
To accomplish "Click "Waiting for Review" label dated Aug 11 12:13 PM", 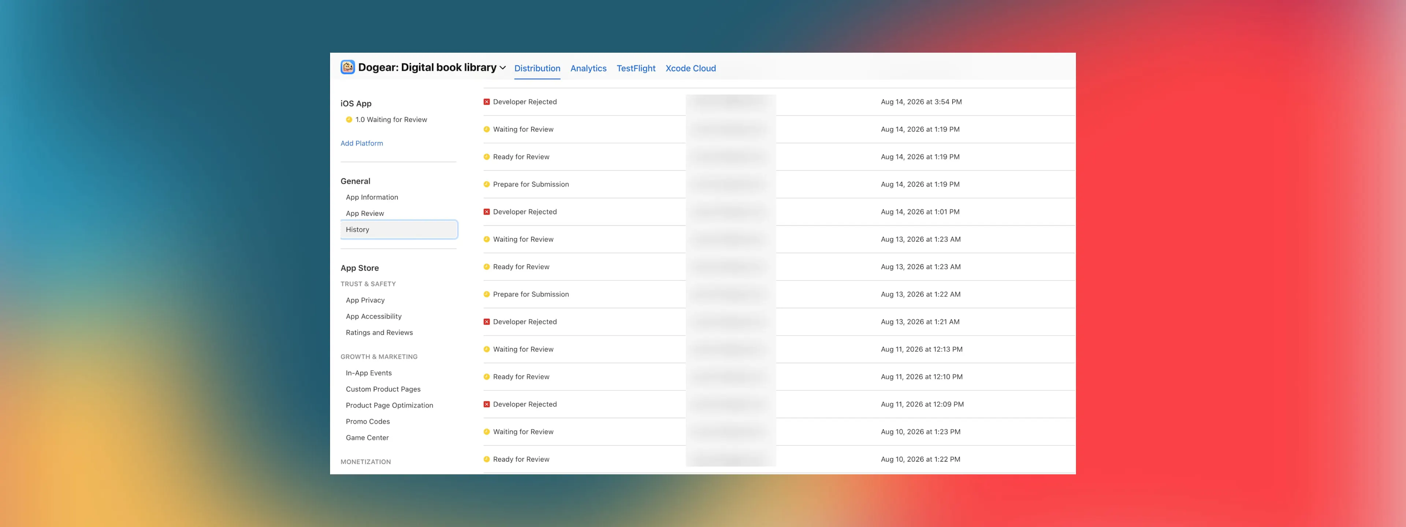I will click(524, 349).
